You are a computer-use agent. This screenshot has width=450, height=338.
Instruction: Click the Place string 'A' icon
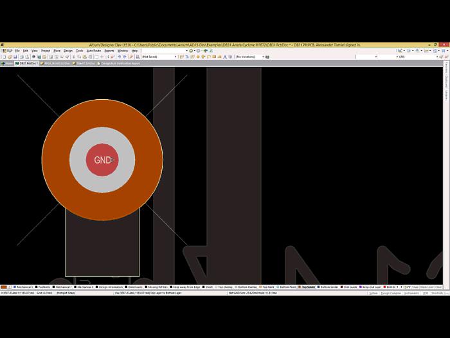(225, 57)
